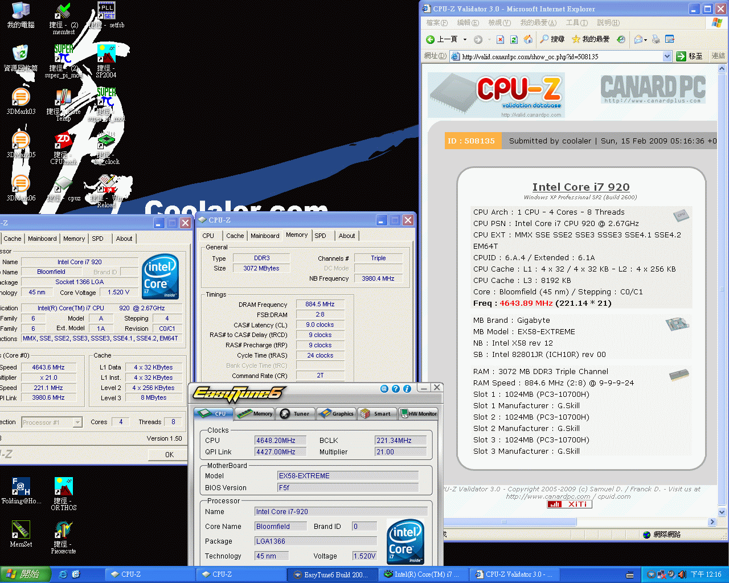729x583 pixels.
Task: Switch to CPU-Z Validator 3.0 taskbar button
Action: (x=514, y=574)
